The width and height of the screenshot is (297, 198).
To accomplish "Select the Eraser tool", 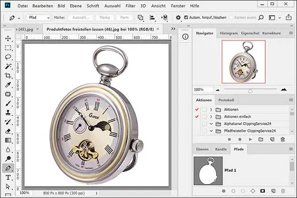I will [x=8, y=131].
